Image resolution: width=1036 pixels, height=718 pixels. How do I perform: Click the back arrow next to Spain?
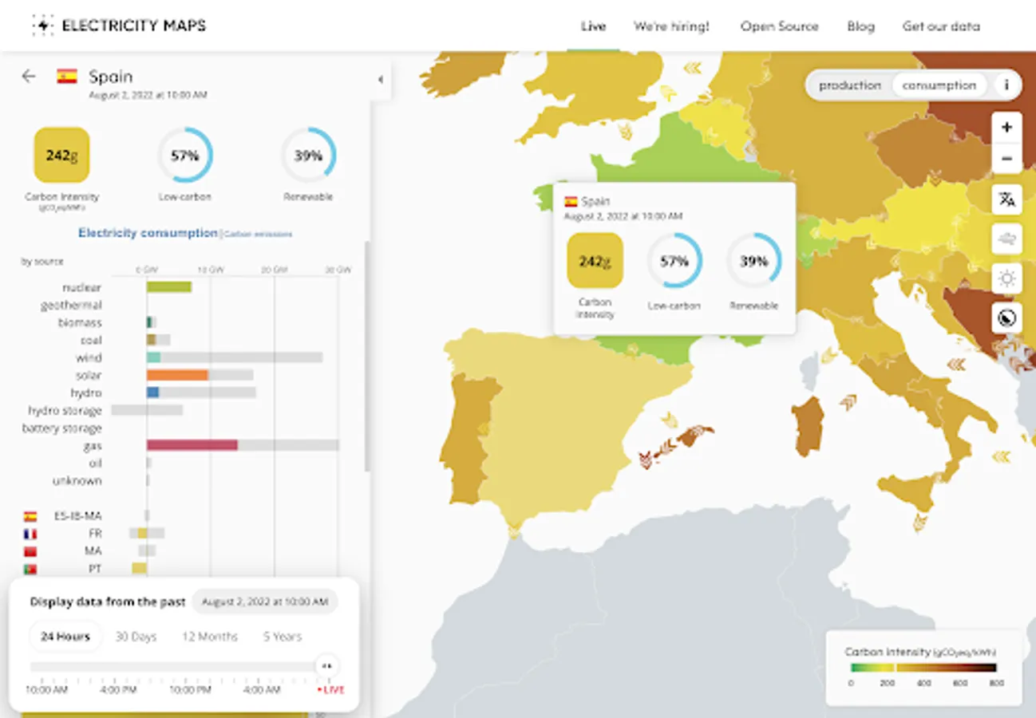(29, 77)
